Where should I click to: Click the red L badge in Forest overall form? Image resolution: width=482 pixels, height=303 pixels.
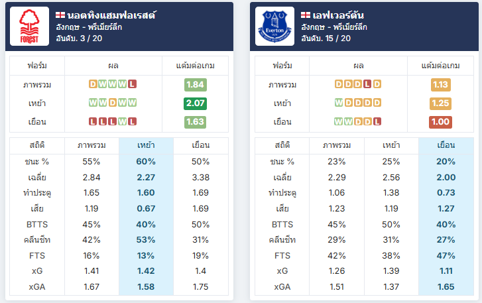pyautogui.click(x=132, y=84)
